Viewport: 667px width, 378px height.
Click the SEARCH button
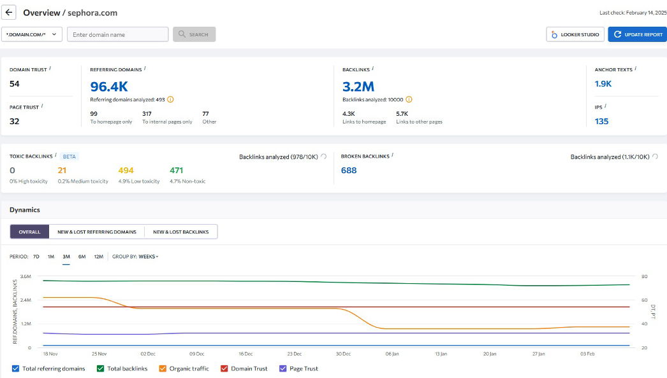pyautogui.click(x=194, y=34)
